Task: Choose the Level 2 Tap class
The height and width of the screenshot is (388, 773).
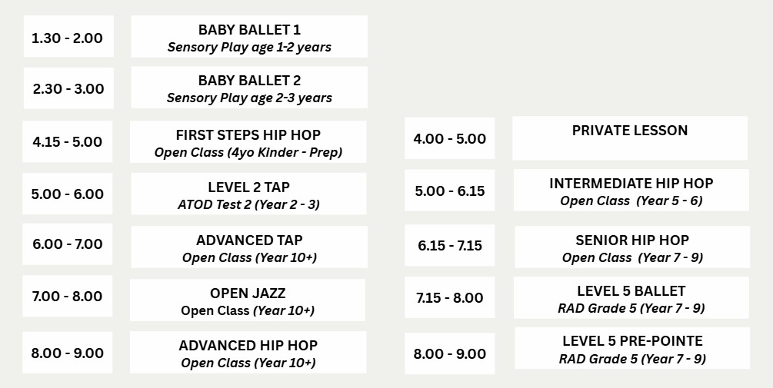Action: [248, 194]
